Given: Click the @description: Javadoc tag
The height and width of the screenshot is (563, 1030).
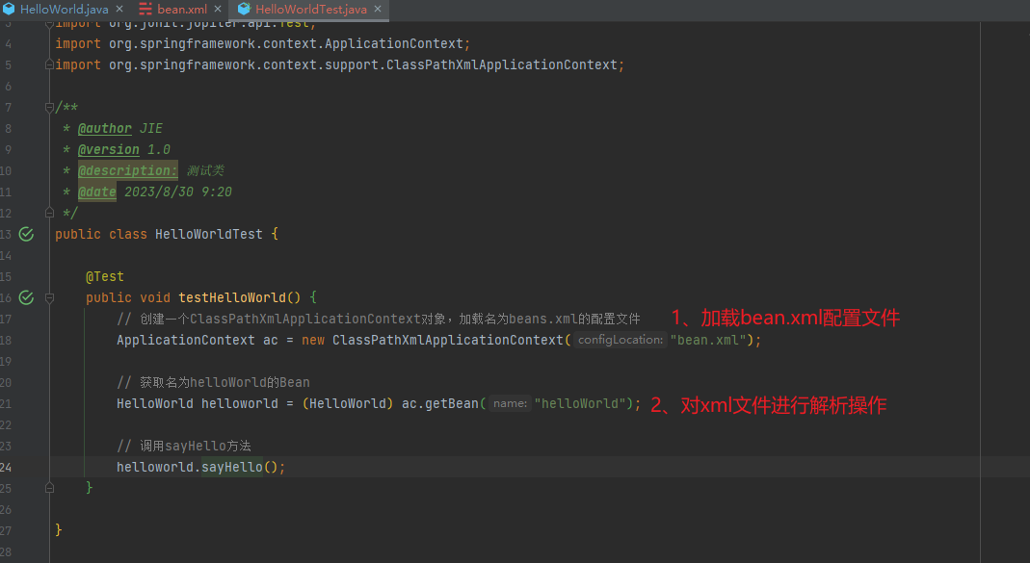Looking at the screenshot, I should 127,170.
